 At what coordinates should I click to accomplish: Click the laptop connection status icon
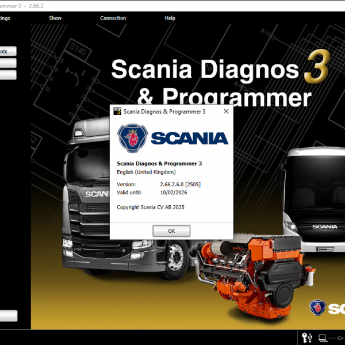coord(323,338)
